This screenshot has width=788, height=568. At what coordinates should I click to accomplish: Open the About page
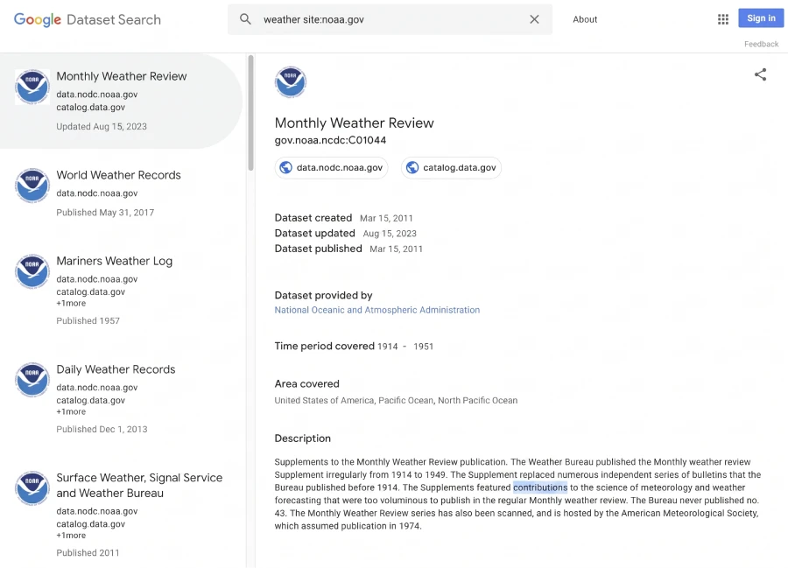coord(585,19)
